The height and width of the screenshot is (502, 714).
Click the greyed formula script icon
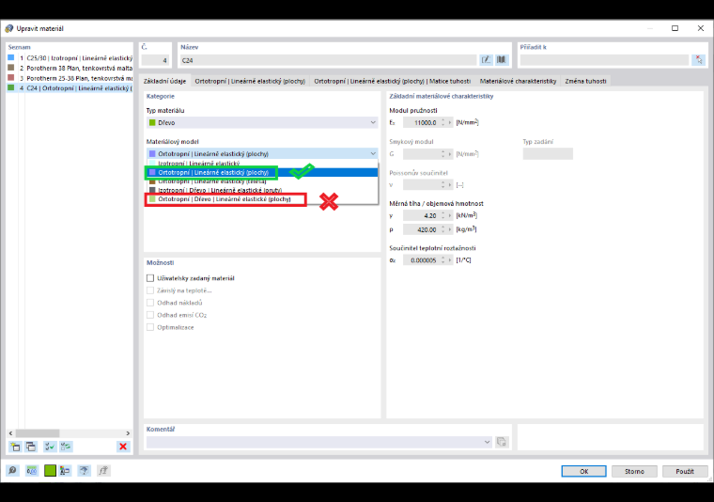click(x=103, y=471)
